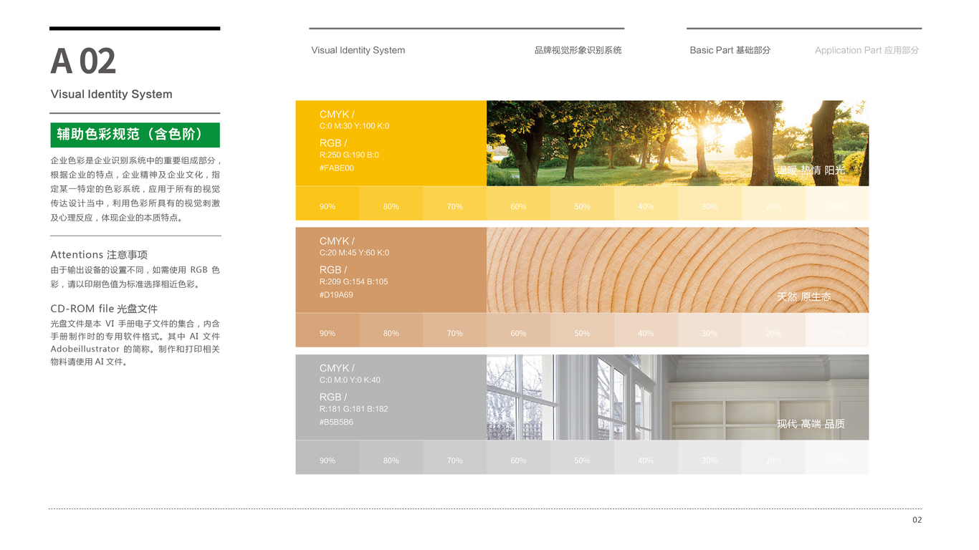The width and height of the screenshot is (979, 550).
Task: Pick the yellow 50% tint swatch
Action: pyautogui.click(x=583, y=203)
